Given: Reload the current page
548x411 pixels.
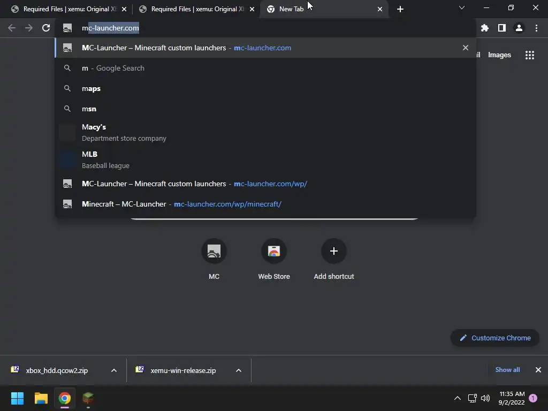Looking at the screenshot, I should point(46,28).
